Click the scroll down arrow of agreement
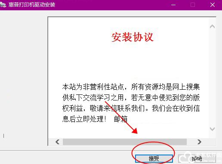 point(212,129)
